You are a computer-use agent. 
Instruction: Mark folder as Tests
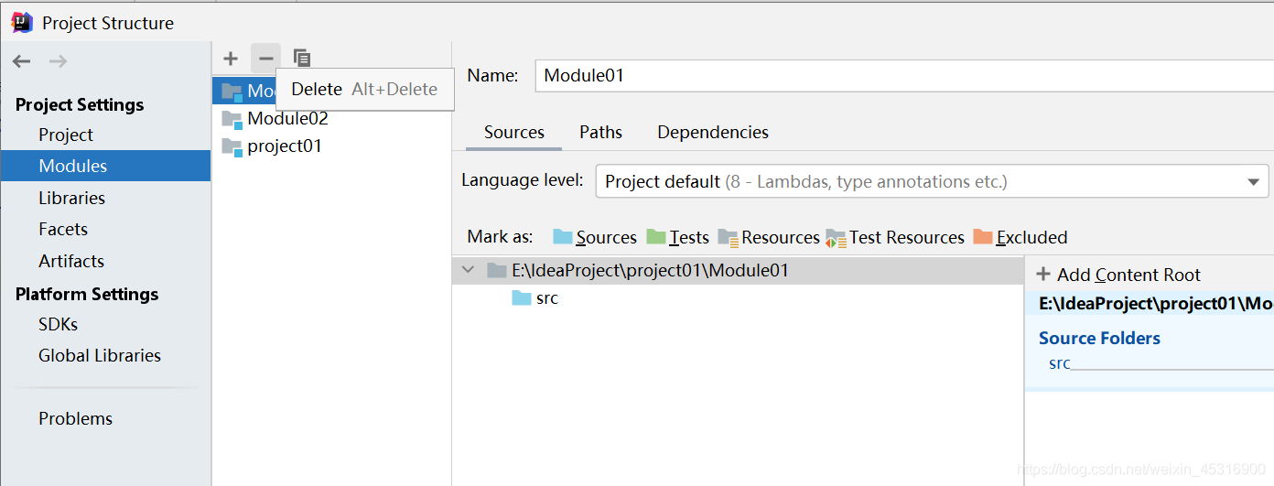pyautogui.click(x=678, y=237)
